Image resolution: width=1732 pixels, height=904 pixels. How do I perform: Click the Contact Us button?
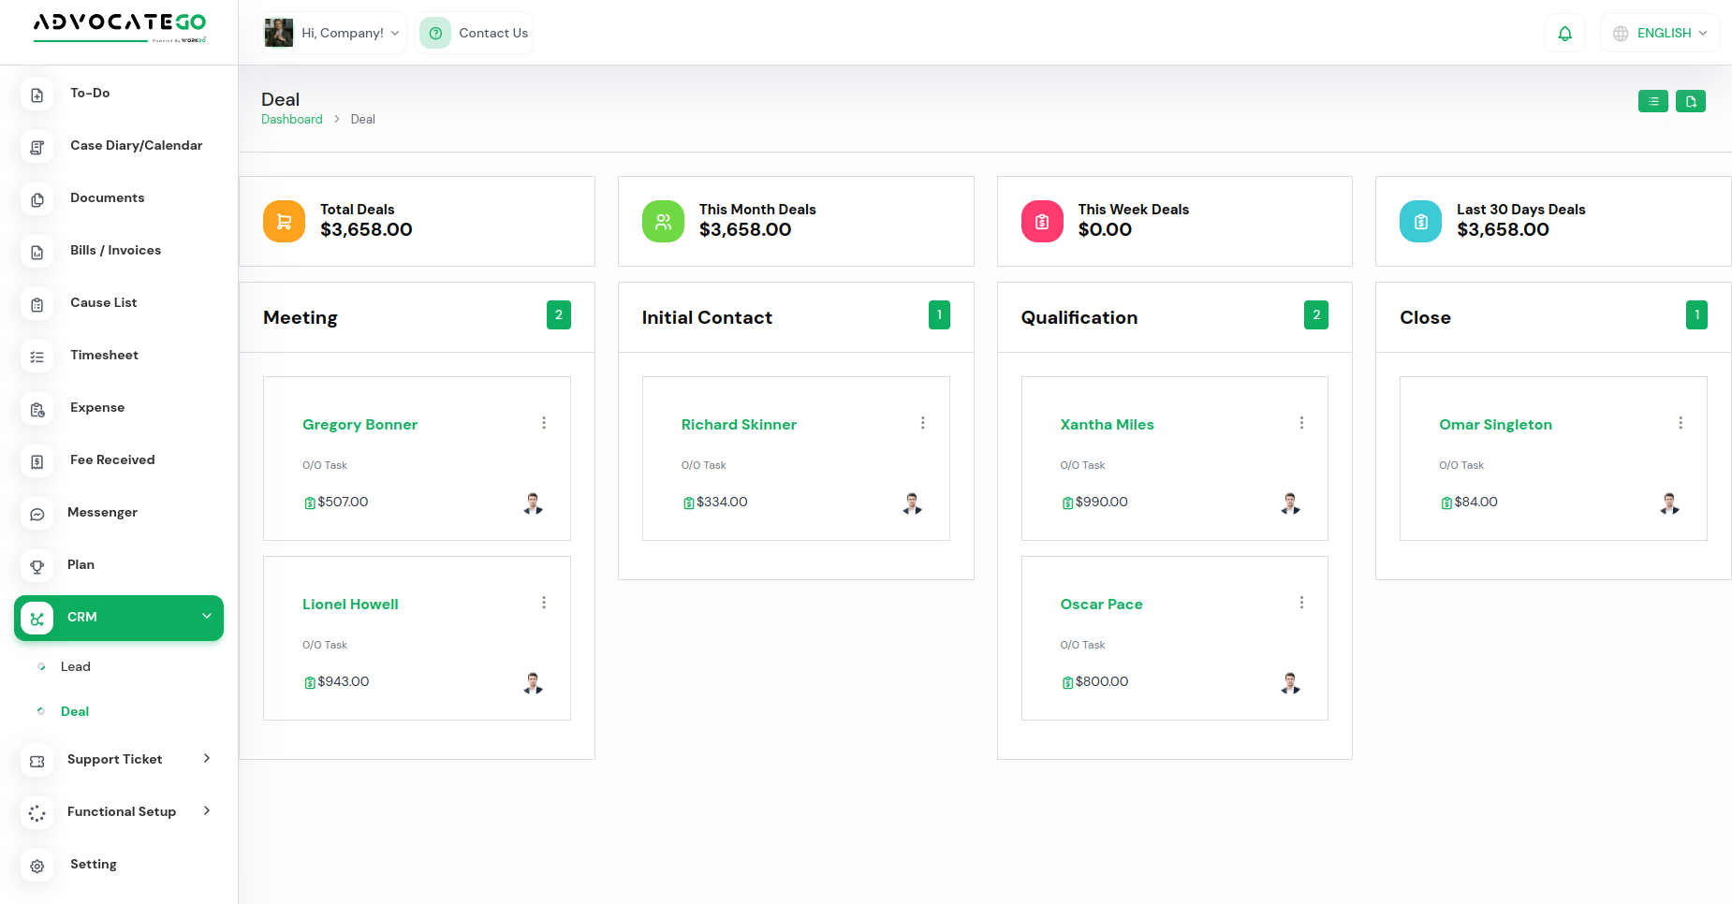(x=475, y=32)
